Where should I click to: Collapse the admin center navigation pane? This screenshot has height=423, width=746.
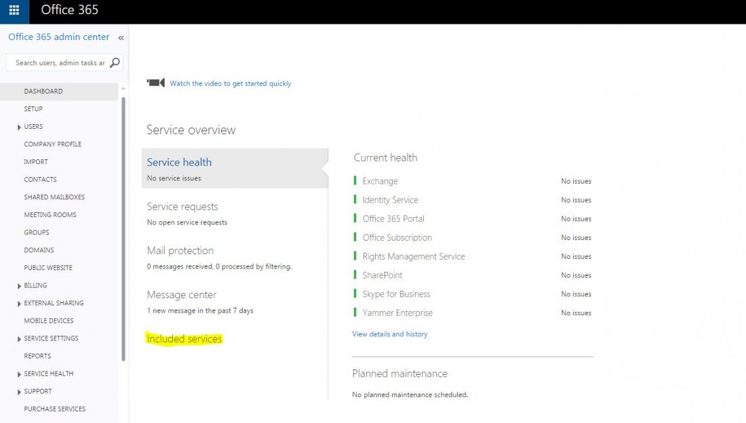[121, 37]
